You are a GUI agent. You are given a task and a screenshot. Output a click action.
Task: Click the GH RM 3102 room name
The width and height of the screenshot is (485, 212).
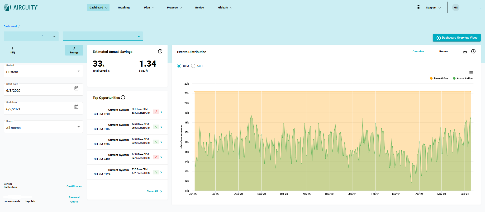pyautogui.click(x=102, y=129)
